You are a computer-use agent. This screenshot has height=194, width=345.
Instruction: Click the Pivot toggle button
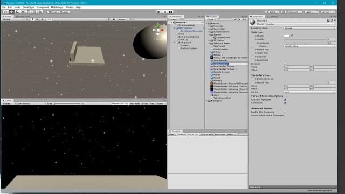click(53, 12)
